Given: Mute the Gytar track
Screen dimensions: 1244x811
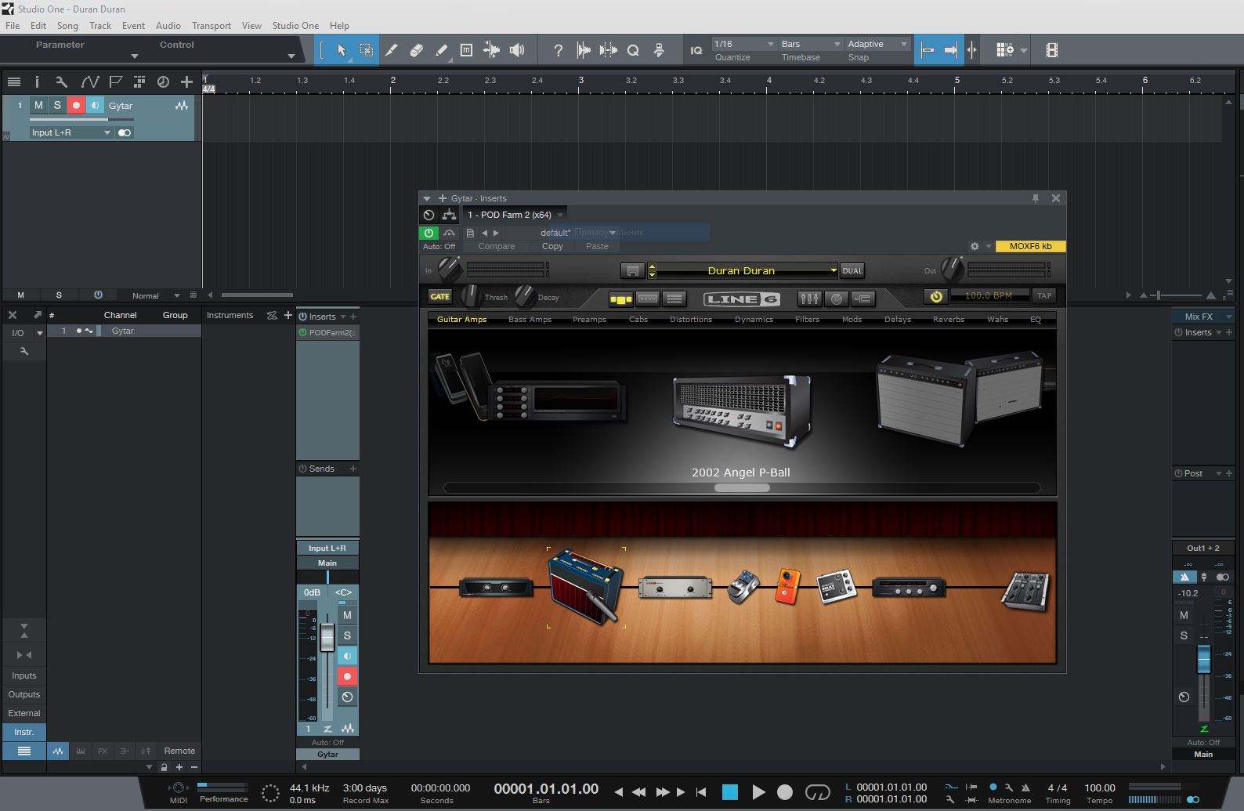Looking at the screenshot, I should pos(38,105).
